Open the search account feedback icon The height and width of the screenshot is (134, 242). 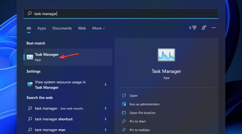point(204,28)
